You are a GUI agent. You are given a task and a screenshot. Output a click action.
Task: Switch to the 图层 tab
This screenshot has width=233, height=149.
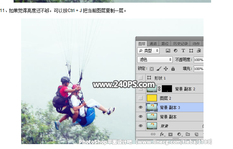[142, 44]
